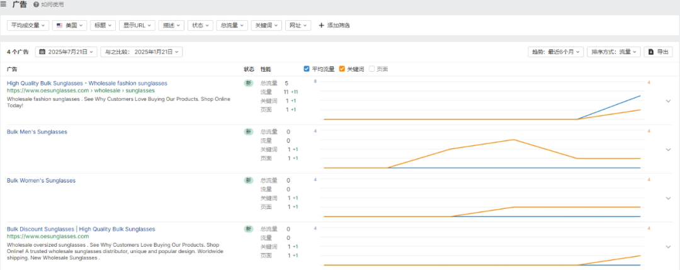
Task: Uncheck the 平均流量 checkbox
Action: click(307, 69)
